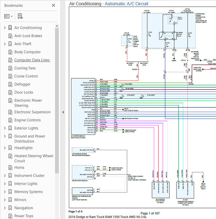
Task: Select the Cruise Control bookmark
Action: click(x=26, y=76)
